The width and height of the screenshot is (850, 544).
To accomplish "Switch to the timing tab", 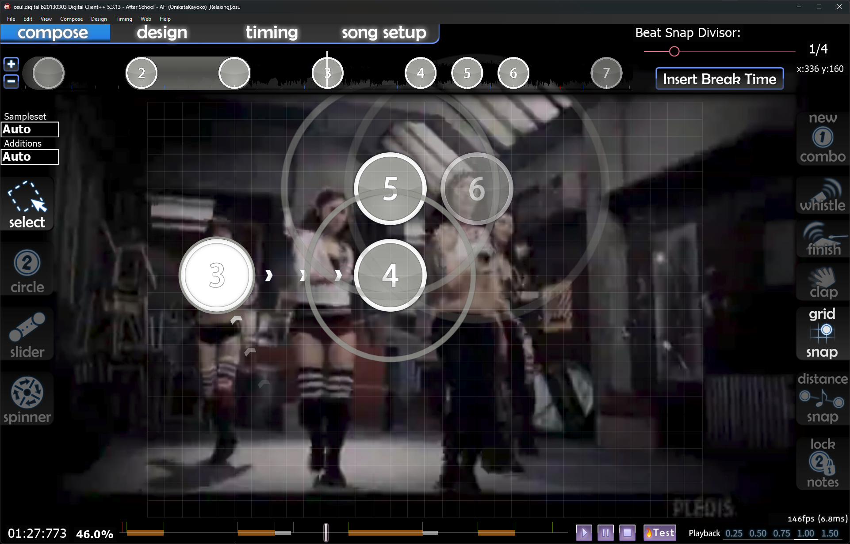I will coord(272,33).
